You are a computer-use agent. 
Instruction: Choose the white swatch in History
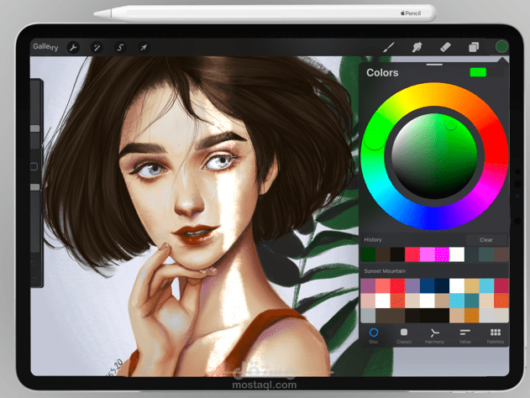click(457, 254)
